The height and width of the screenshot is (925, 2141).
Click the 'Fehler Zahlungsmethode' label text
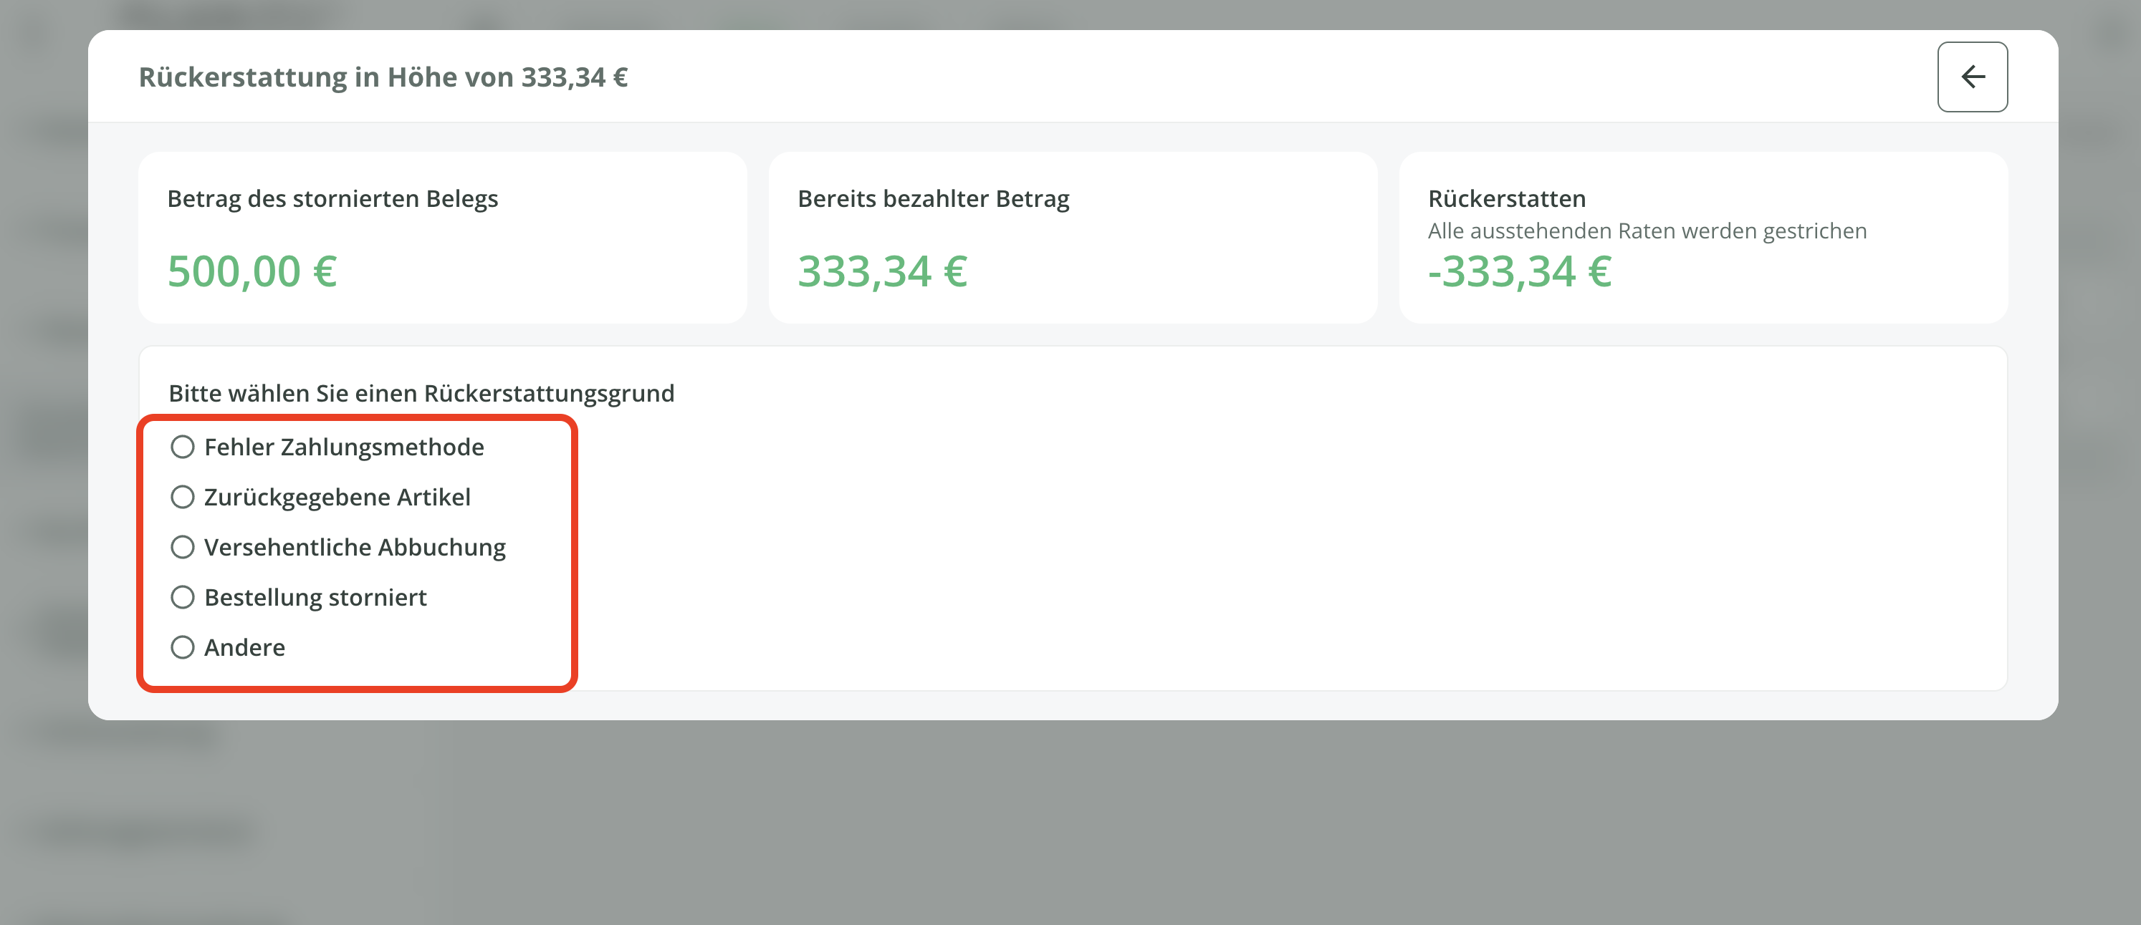coord(343,447)
